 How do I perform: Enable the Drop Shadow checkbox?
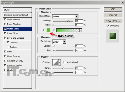5,20
